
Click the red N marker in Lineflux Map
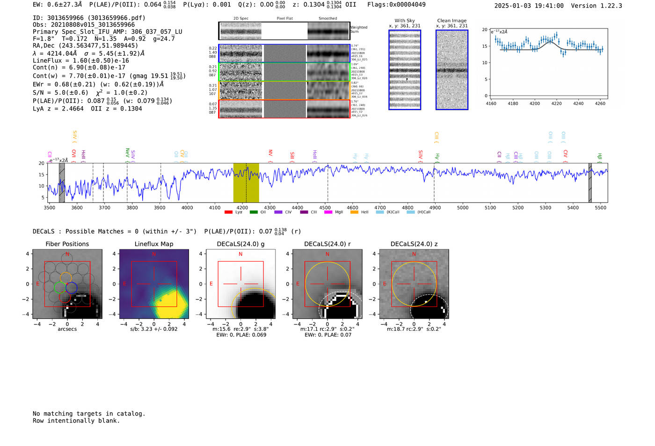pyautogui.click(x=154, y=255)
